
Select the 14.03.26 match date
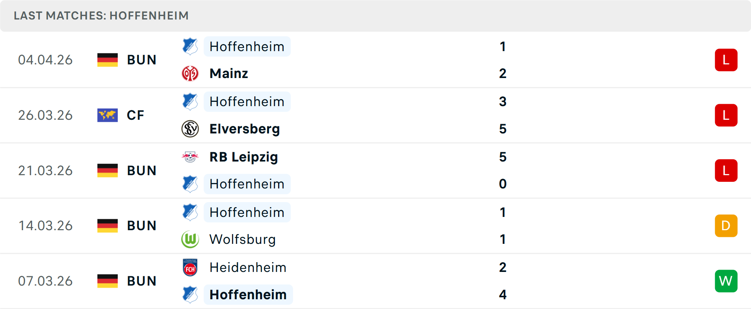[45, 226]
